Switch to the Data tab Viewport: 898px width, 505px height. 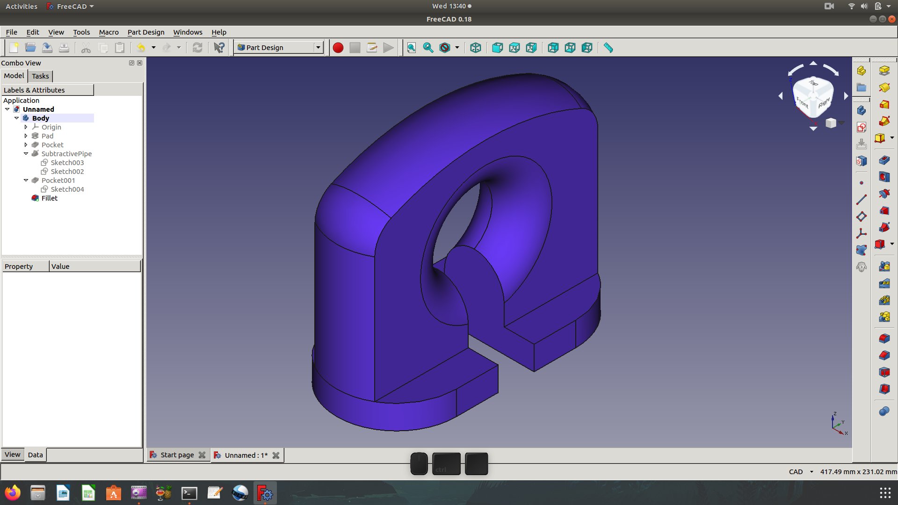[35, 455]
